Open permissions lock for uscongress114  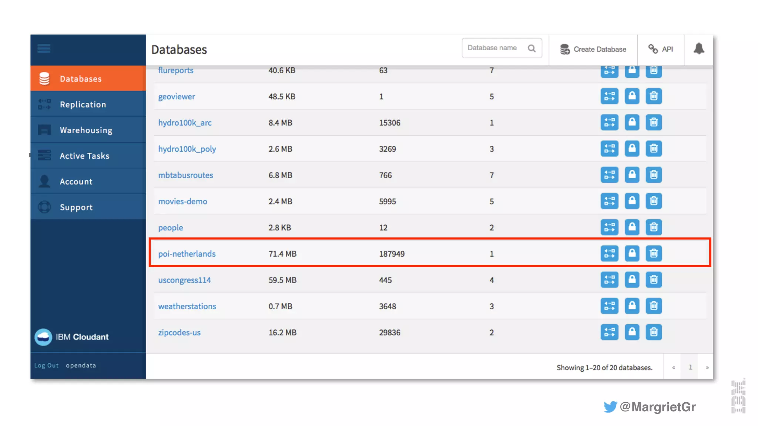coord(632,280)
